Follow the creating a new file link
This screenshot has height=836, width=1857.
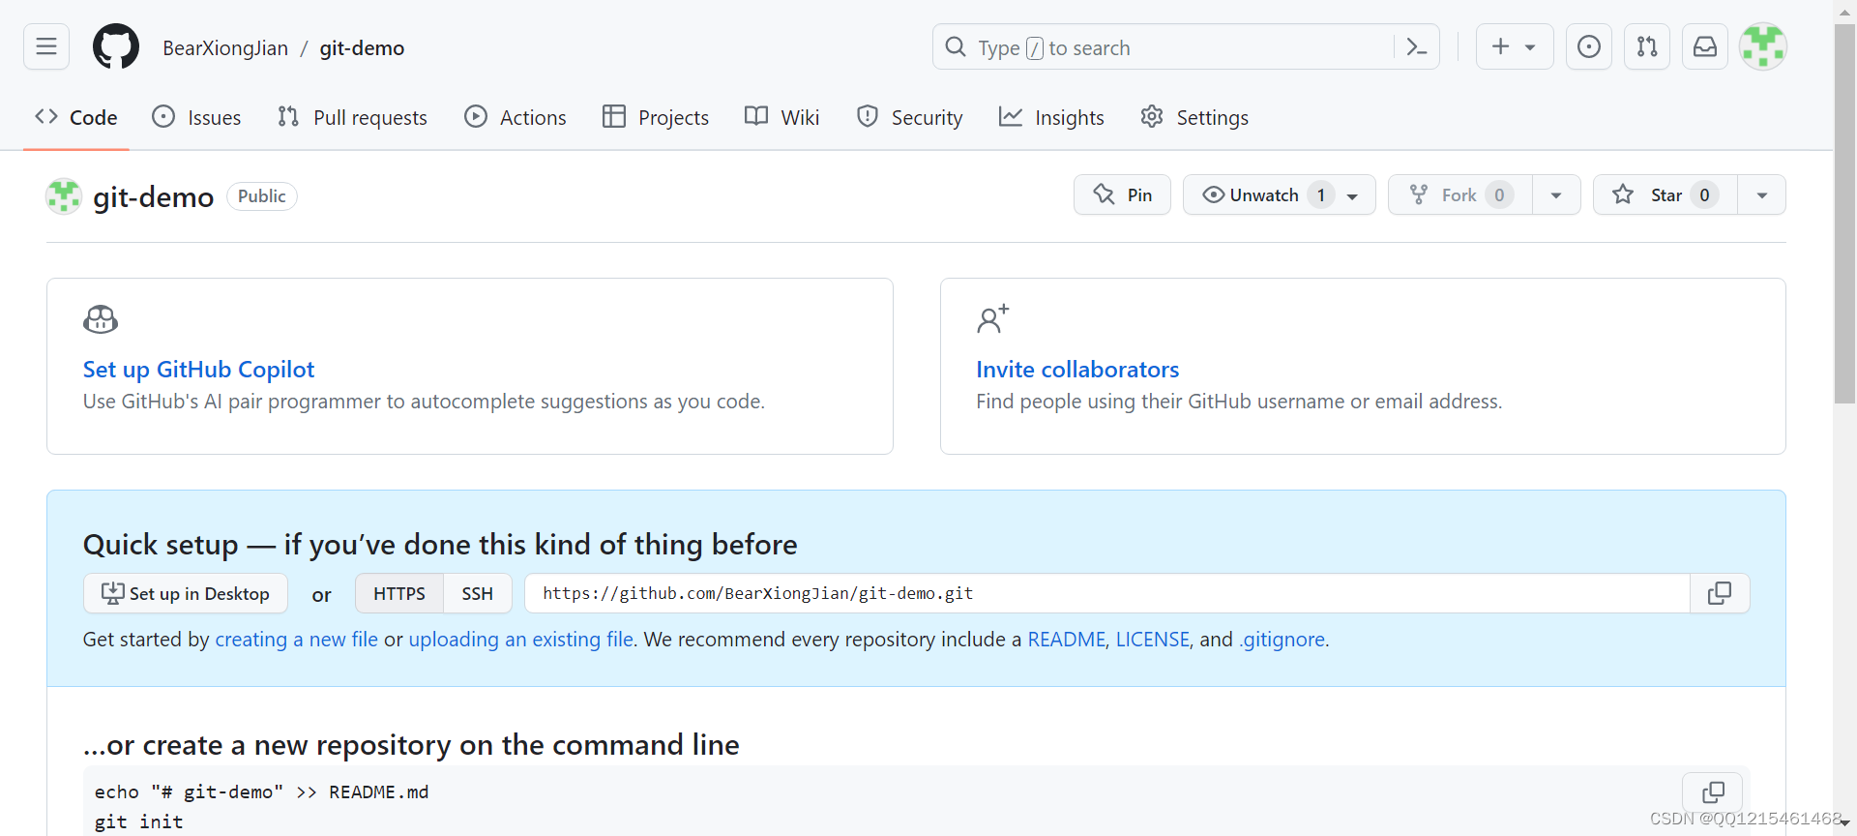point(296,640)
